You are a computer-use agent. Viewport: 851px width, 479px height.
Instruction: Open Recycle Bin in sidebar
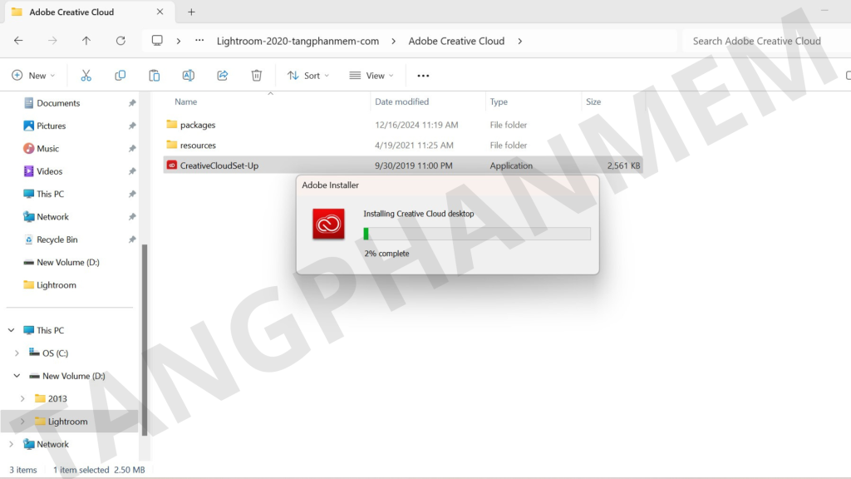57,239
